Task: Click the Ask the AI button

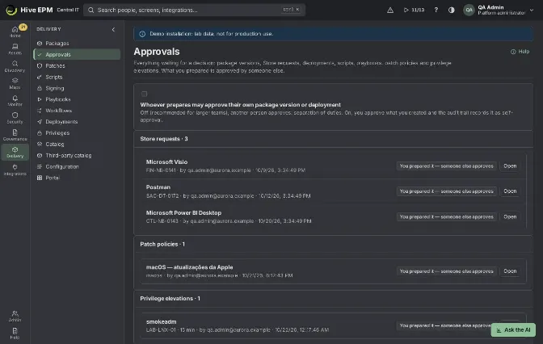Action: pos(513,329)
